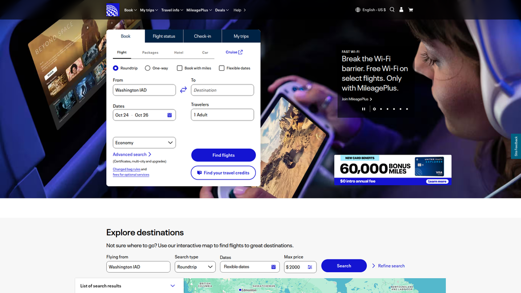Go to last carousel slide dot
Screen dimensions: 521x293
407,109
